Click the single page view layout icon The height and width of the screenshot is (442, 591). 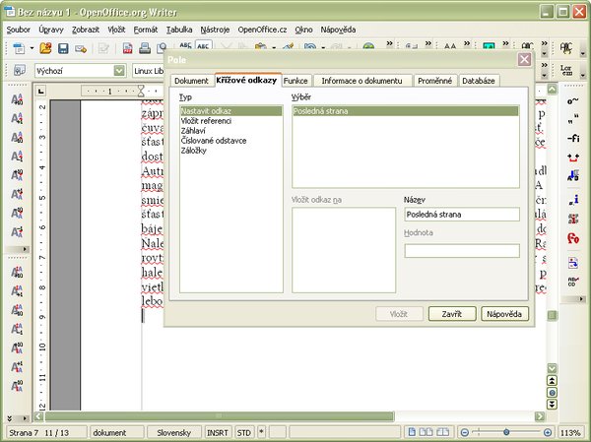click(x=412, y=432)
